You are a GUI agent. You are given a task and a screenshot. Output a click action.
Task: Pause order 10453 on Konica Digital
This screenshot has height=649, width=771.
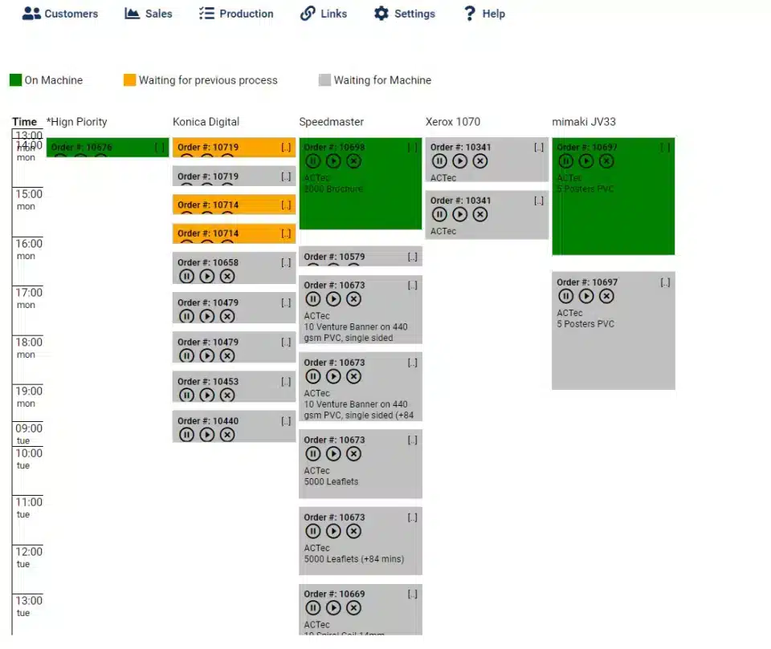[x=186, y=395]
